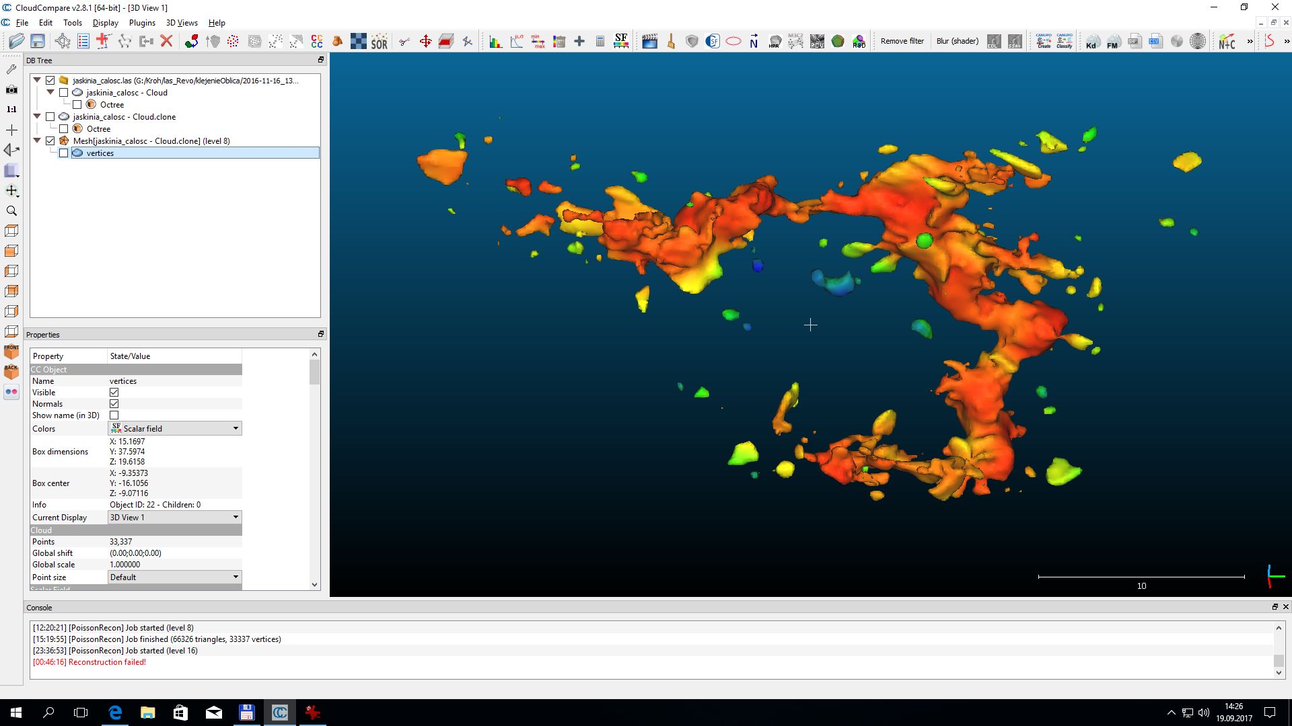Click the Remove filter button
1292x726 pixels.
click(x=902, y=42)
